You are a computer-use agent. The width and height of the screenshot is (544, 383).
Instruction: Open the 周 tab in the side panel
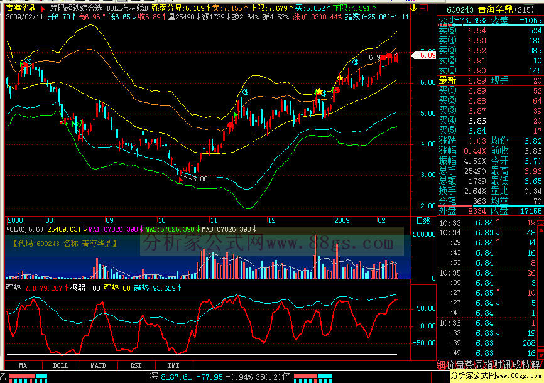[479, 365]
